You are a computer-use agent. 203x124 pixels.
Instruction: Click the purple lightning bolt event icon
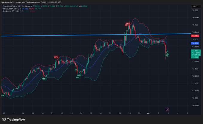167,109
